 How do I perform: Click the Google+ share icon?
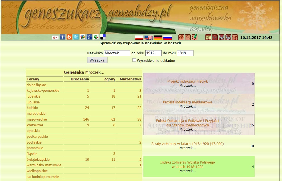pyautogui.click(x=55, y=37)
